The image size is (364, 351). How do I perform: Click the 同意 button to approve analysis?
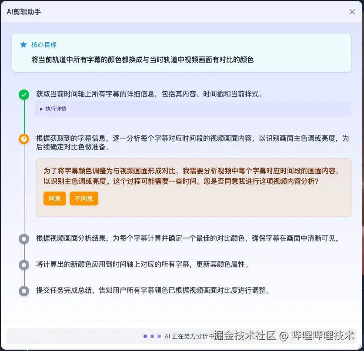[54, 199]
